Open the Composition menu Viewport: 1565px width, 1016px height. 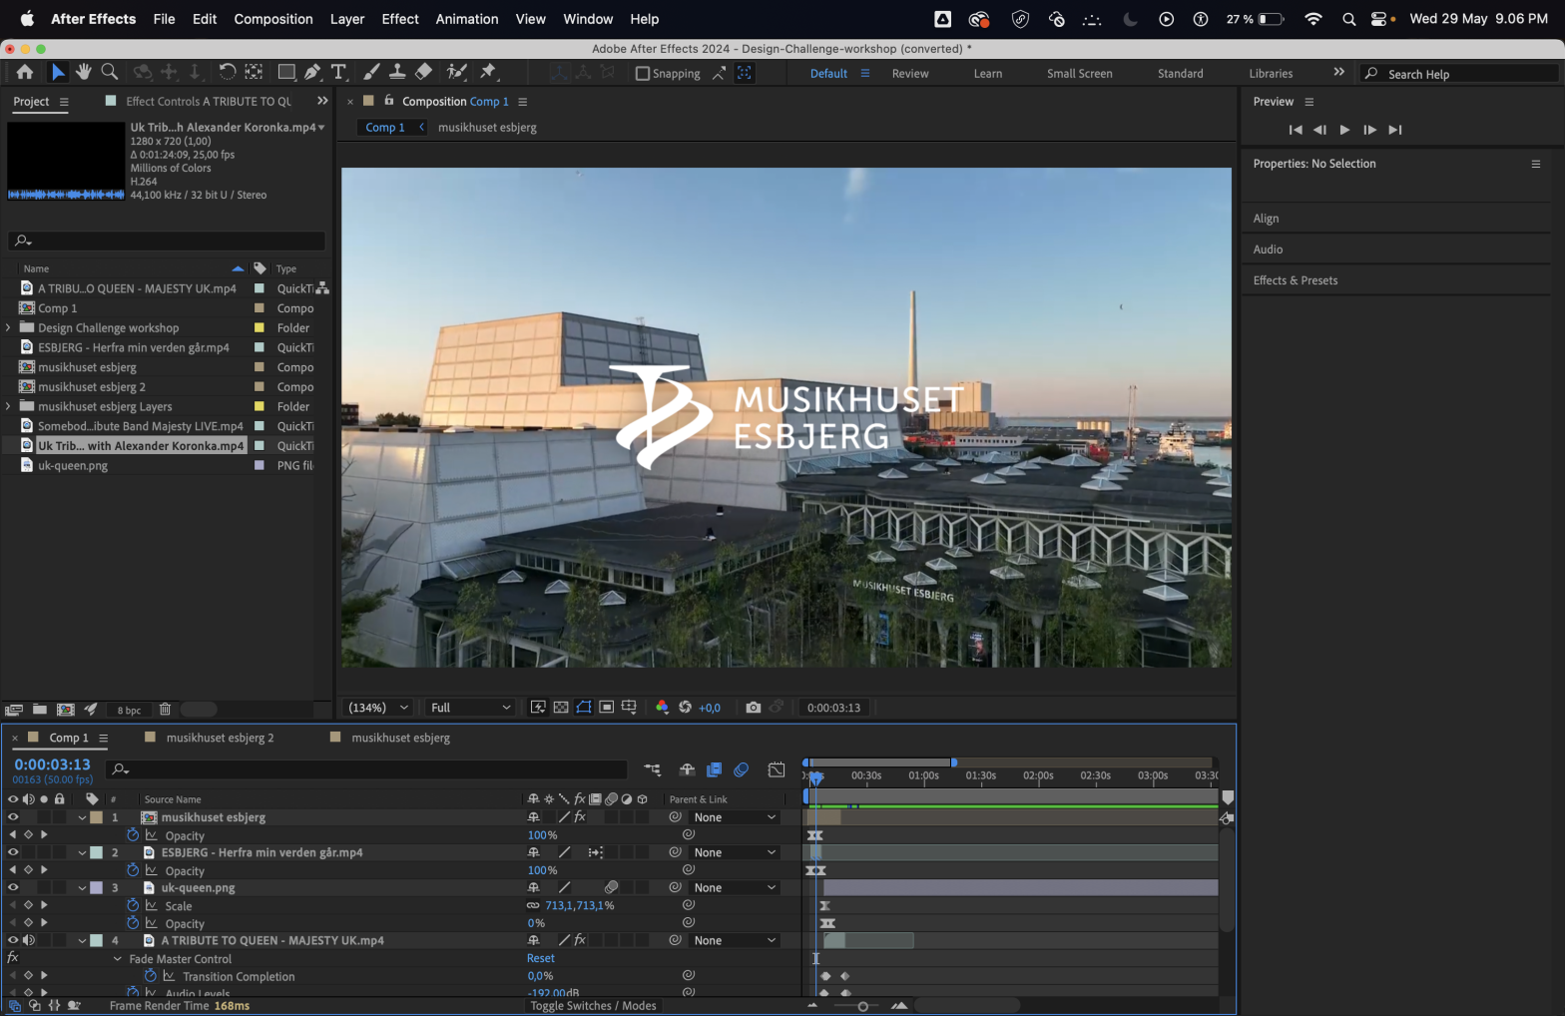tap(273, 19)
